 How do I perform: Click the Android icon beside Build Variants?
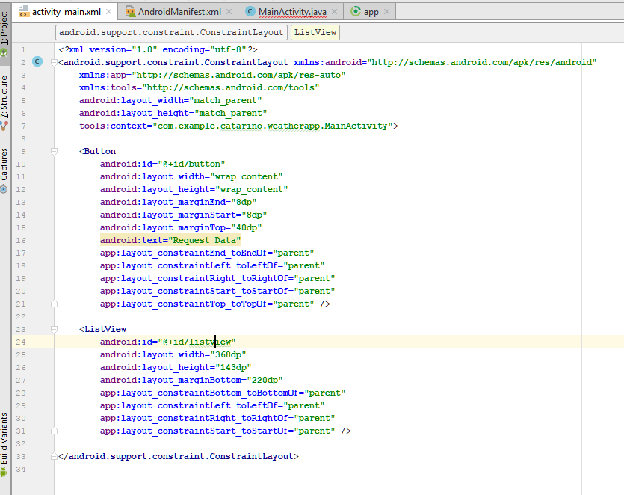pos(4,473)
